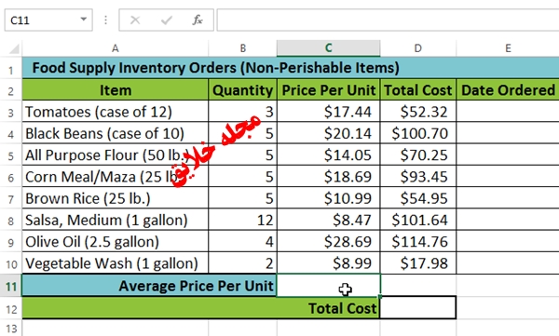The height and width of the screenshot is (336, 559).
Task: Select row 2 header
Action: click(x=10, y=90)
